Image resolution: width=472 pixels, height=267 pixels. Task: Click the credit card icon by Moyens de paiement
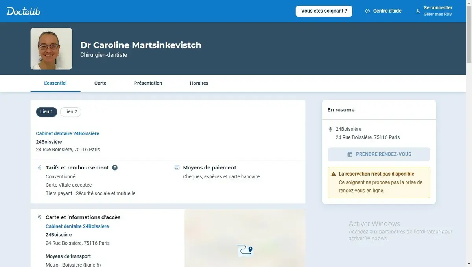pos(177,167)
